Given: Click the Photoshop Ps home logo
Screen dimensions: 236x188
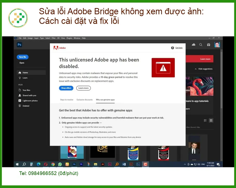Looking at the screenshot, I should (19, 45).
